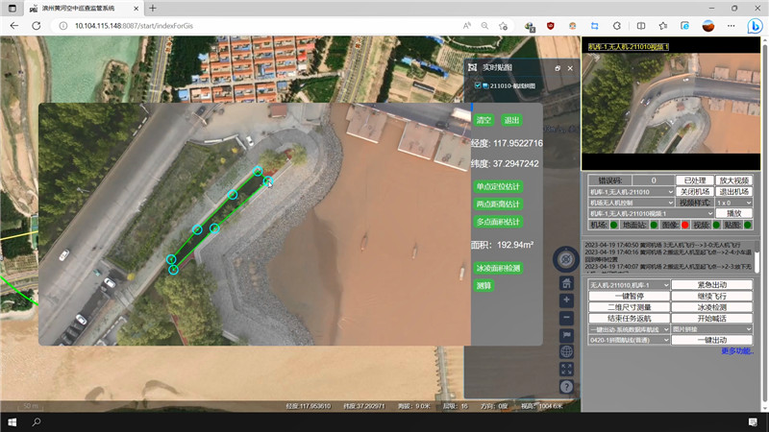The image size is (769, 432).
Task: Click the 关闭机场 button
Action: [x=694, y=192]
